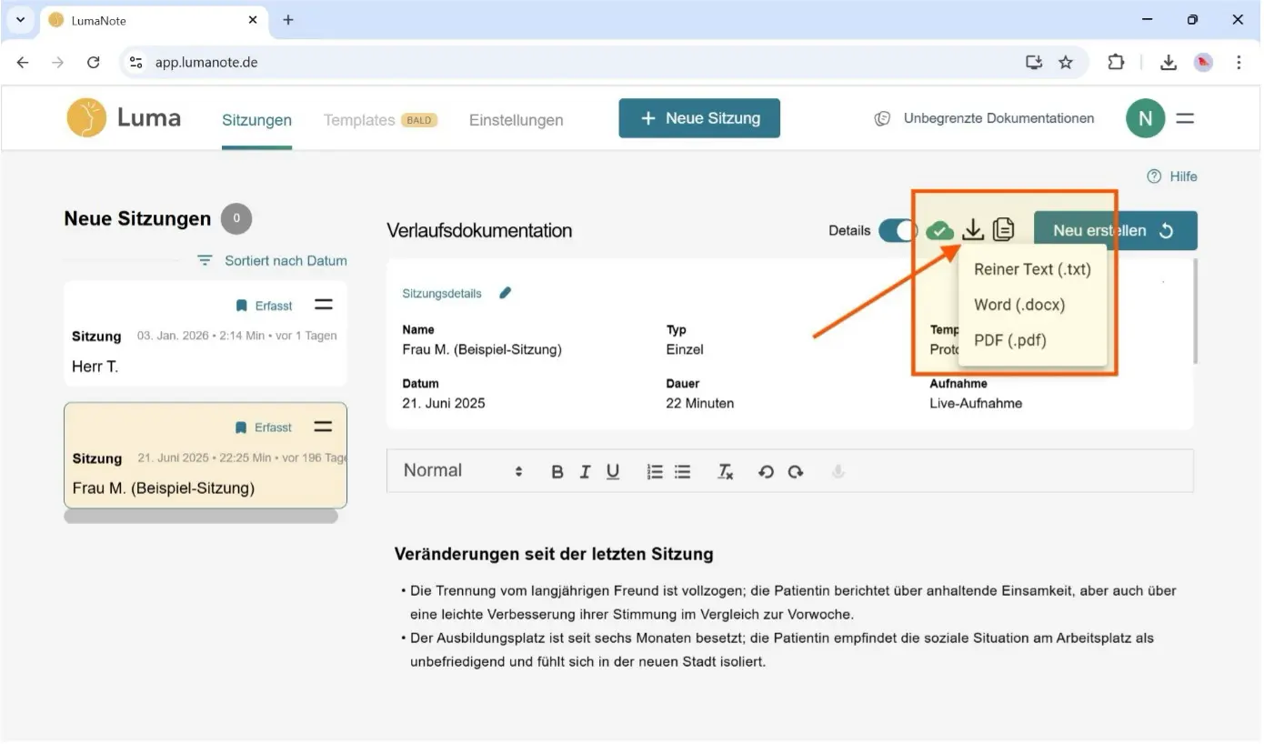Insert a bullet list

click(683, 471)
